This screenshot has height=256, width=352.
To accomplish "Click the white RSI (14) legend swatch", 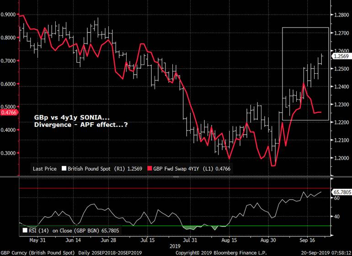I will pyautogui.click(x=25, y=230).
